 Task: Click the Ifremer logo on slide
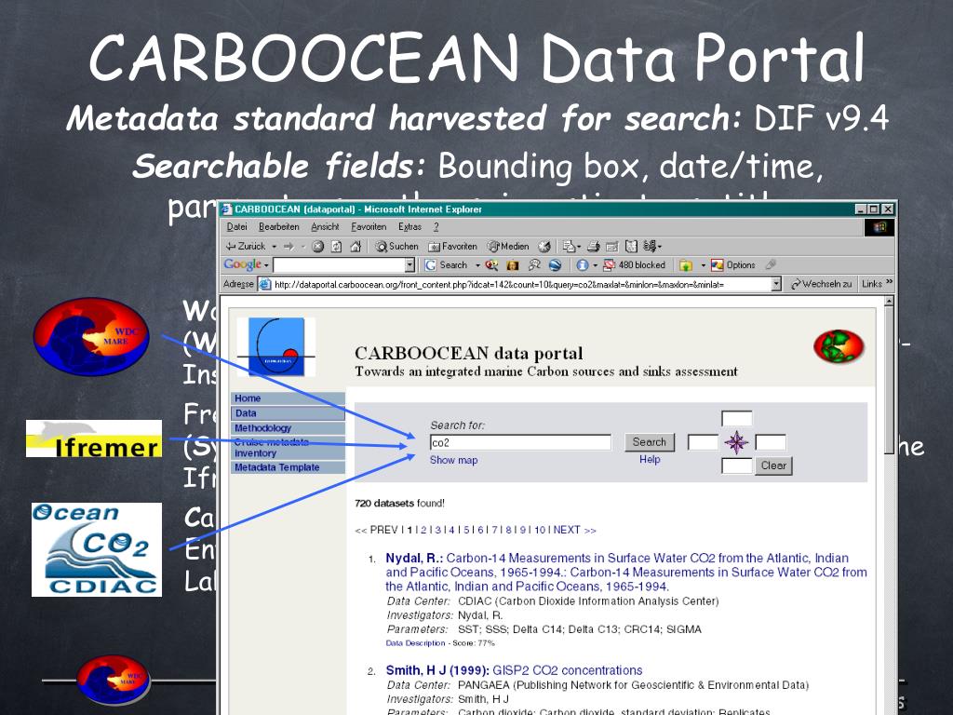pos(94,438)
